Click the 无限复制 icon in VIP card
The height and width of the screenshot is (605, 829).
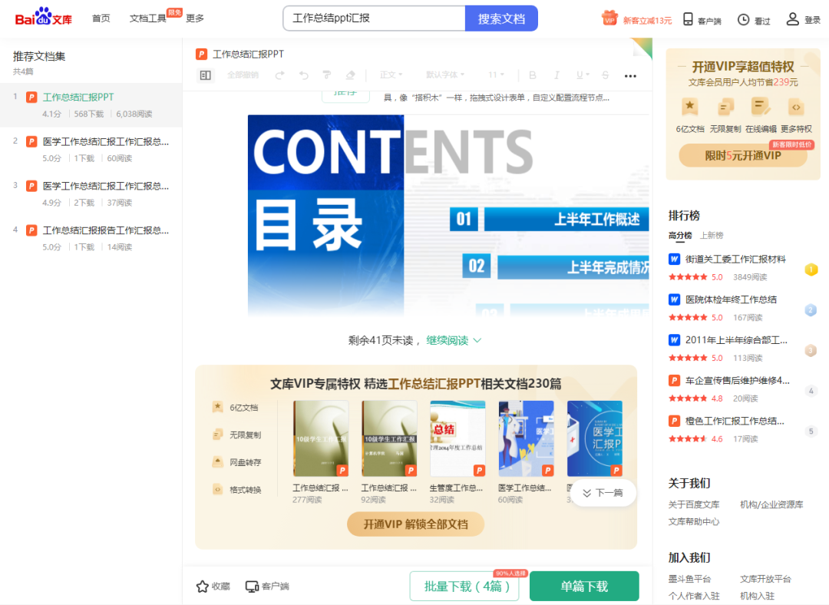point(725,107)
